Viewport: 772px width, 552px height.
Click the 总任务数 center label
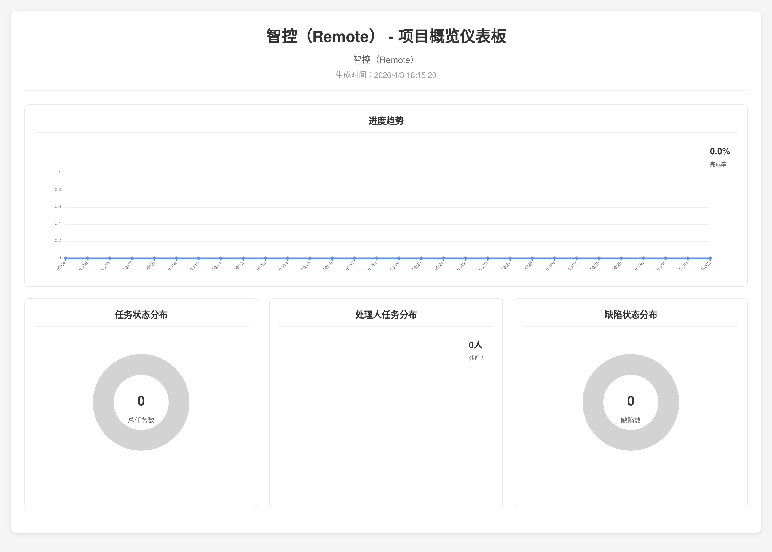[x=141, y=420]
